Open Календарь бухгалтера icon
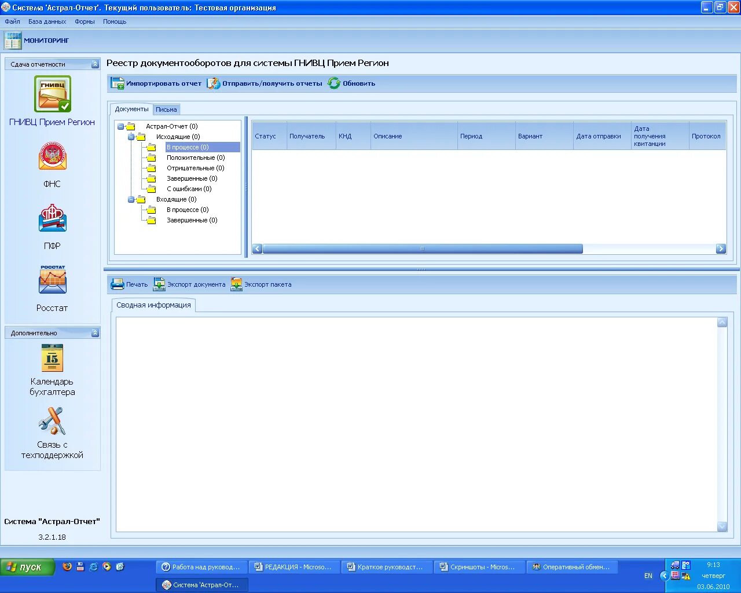Screen dimensions: 741x593 pyautogui.click(x=52, y=358)
